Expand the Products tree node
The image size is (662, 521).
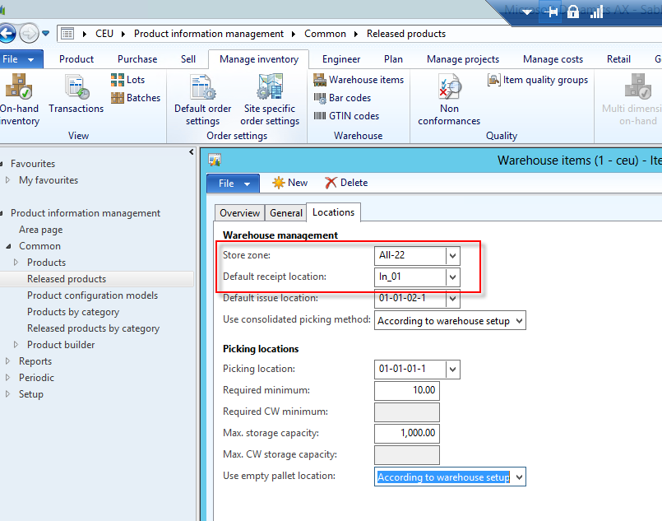(x=16, y=263)
